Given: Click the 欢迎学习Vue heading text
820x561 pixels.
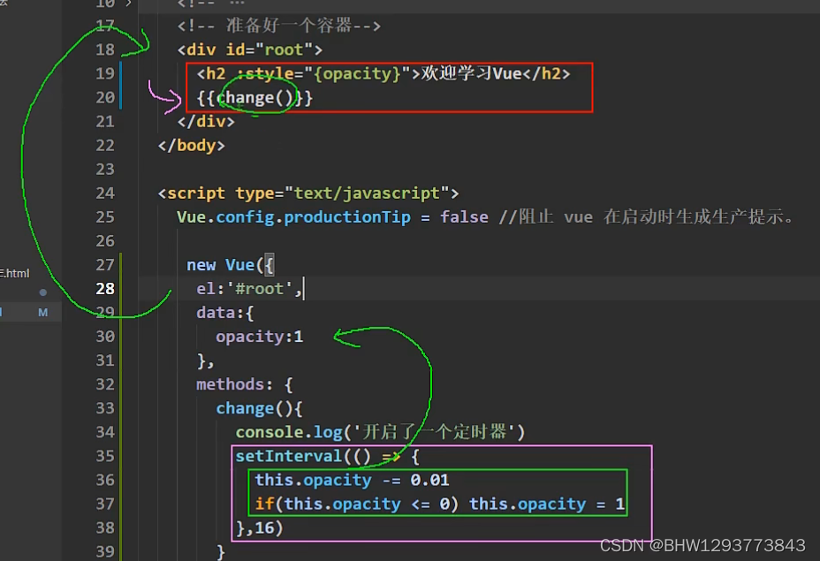Looking at the screenshot, I should pos(472,73).
